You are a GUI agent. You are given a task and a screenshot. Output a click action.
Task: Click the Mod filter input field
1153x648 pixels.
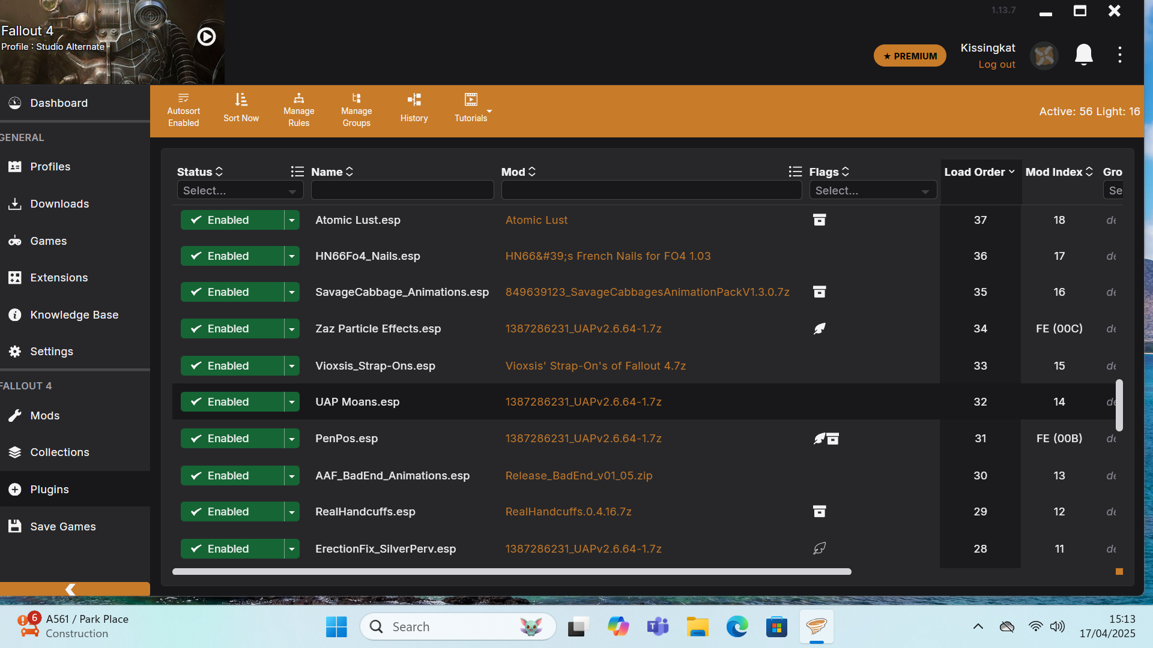point(652,190)
